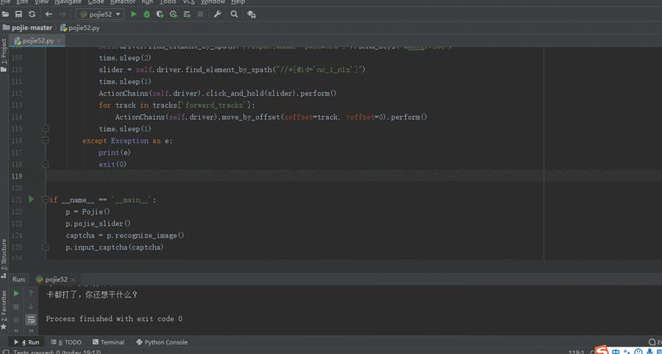The width and height of the screenshot is (662, 354).
Task: Open the Python Console tab
Action: 162,342
